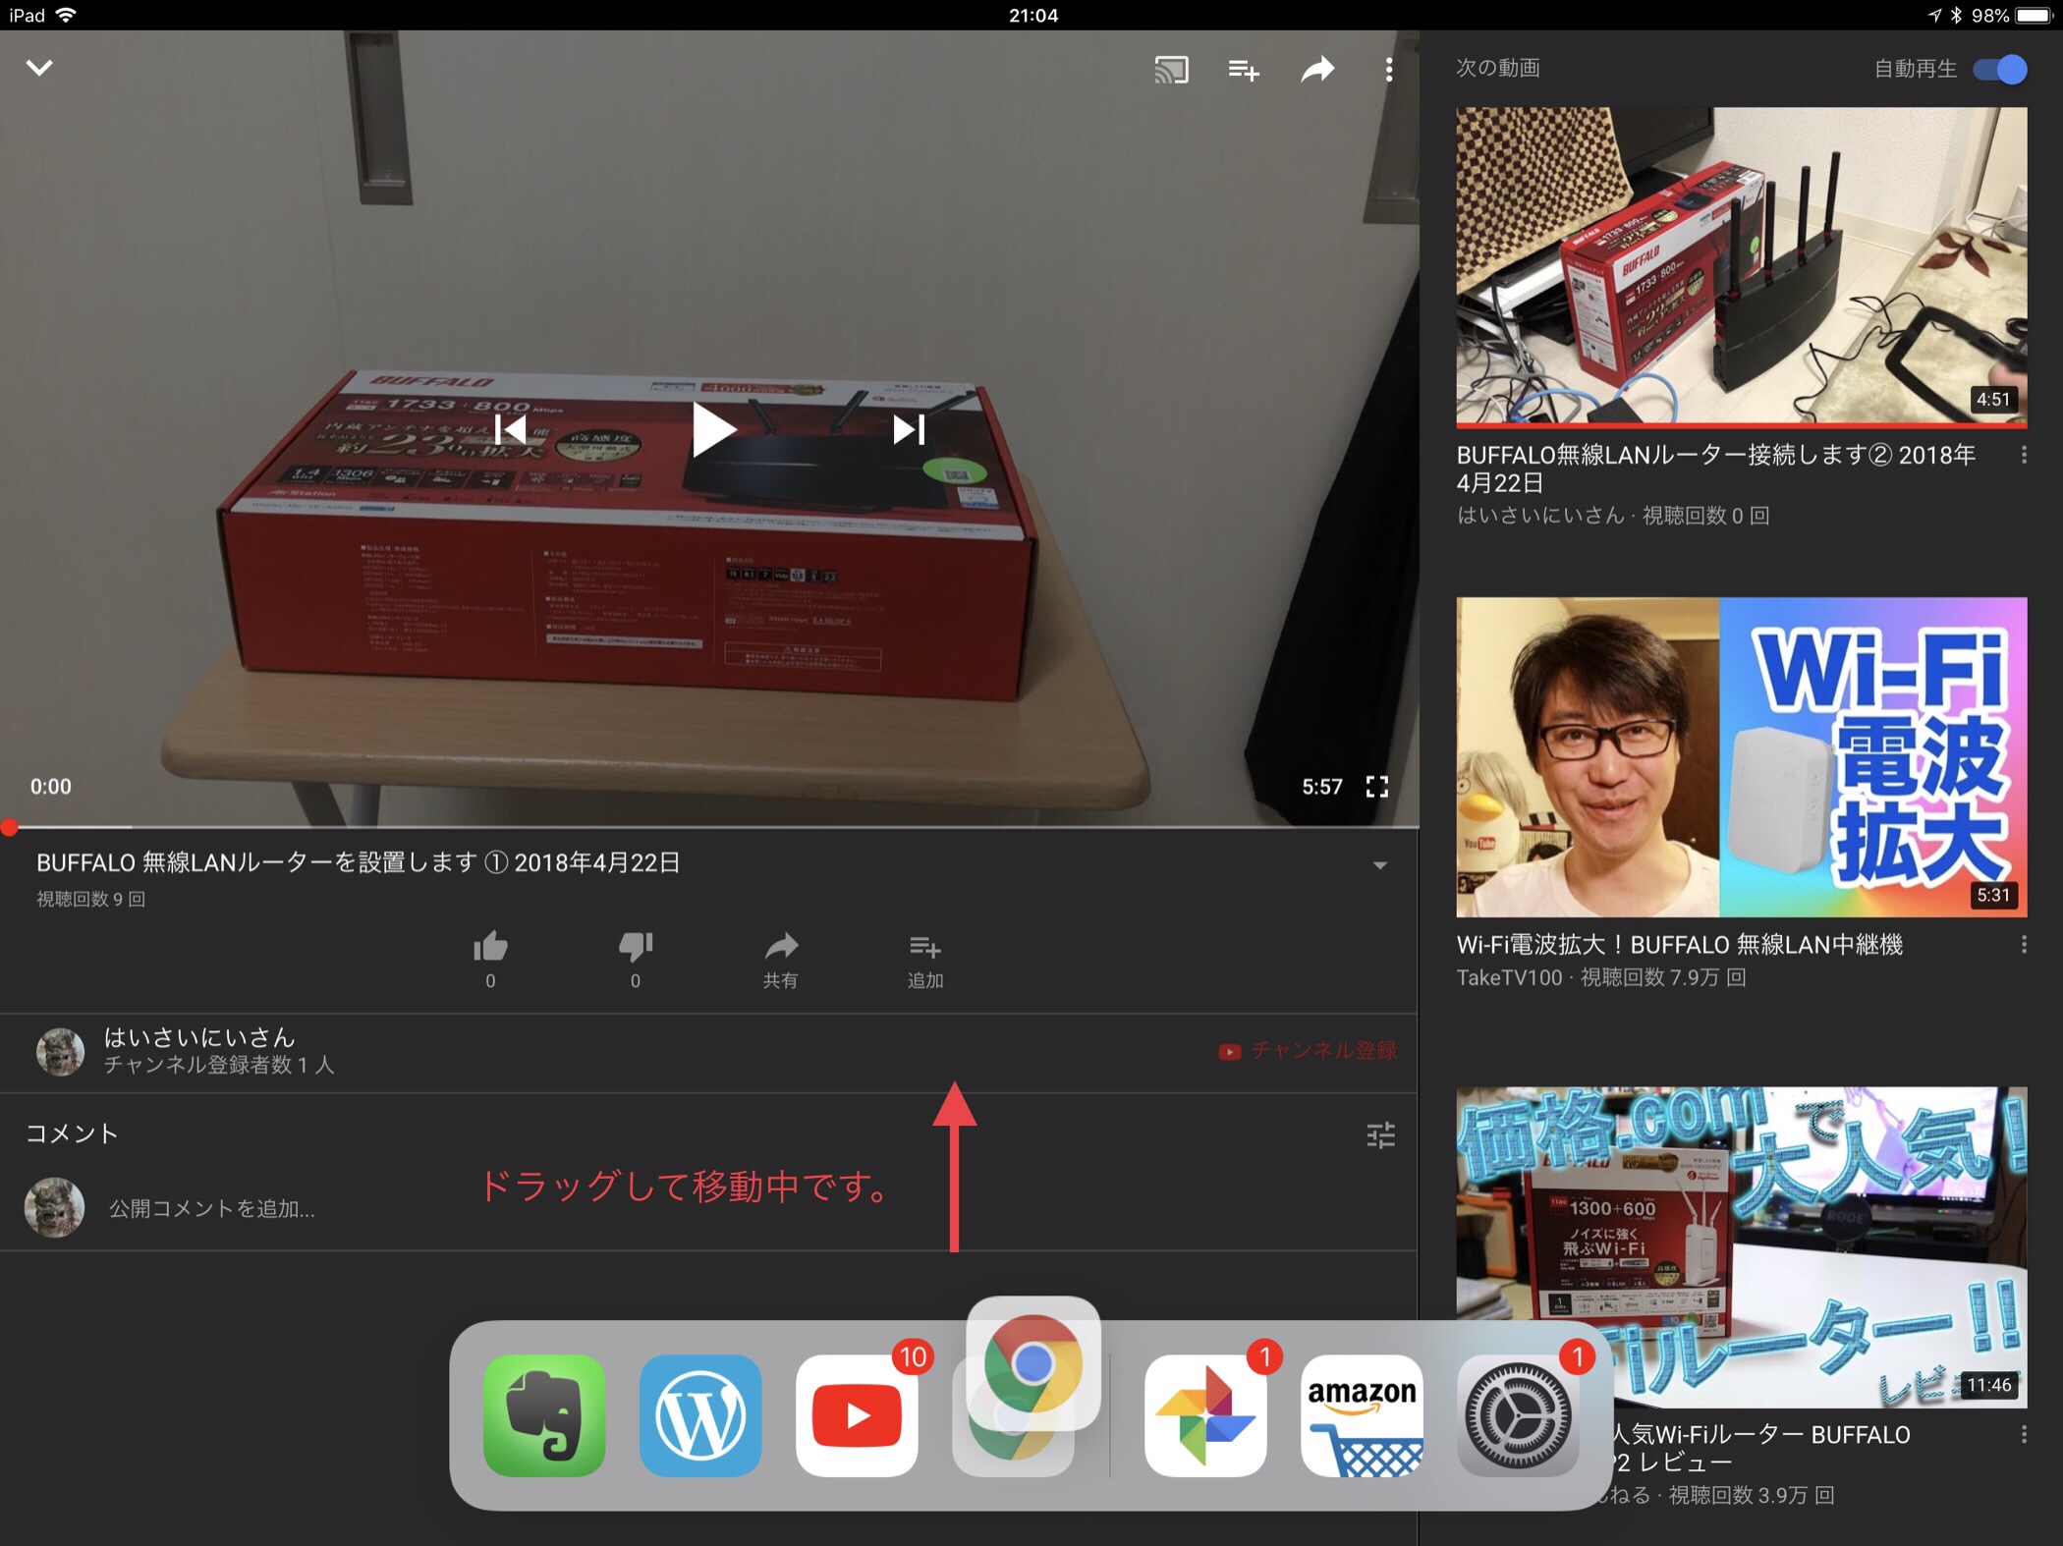Open the はいさいにいさん channel avatar
The width and height of the screenshot is (2063, 1546).
(x=60, y=1052)
